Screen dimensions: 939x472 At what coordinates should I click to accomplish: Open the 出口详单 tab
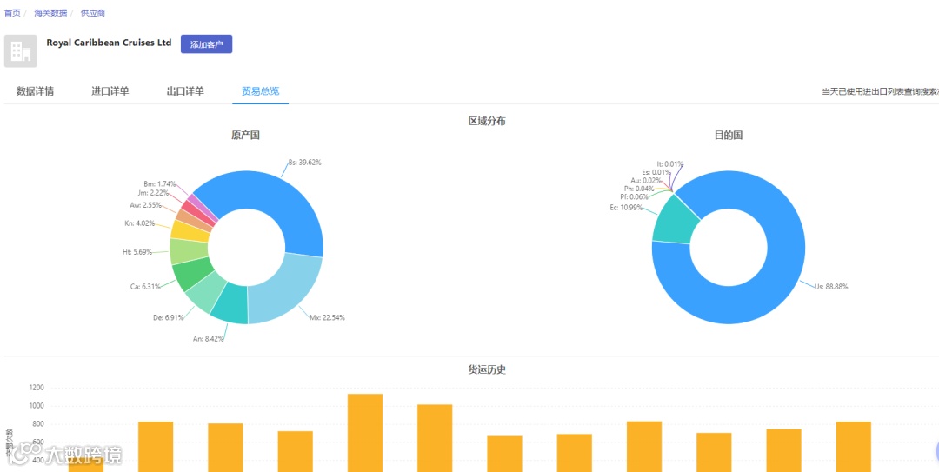click(185, 91)
